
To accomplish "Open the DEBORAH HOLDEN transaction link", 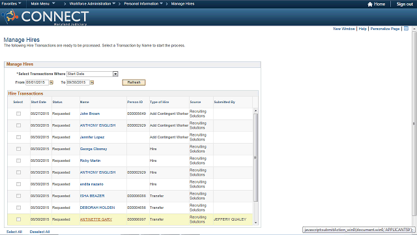I will pyautogui.click(x=97, y=208).
